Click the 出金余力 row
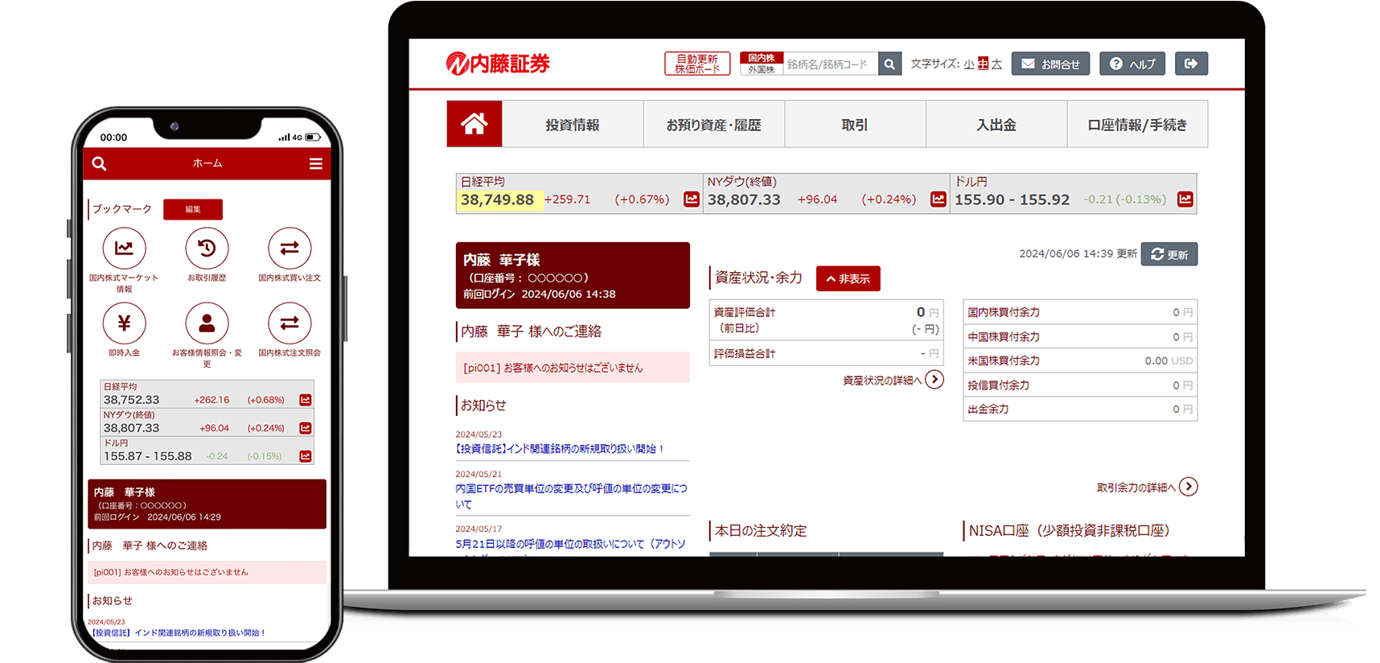Screen dimensions: 1380x663 [x=1080, y=409]
